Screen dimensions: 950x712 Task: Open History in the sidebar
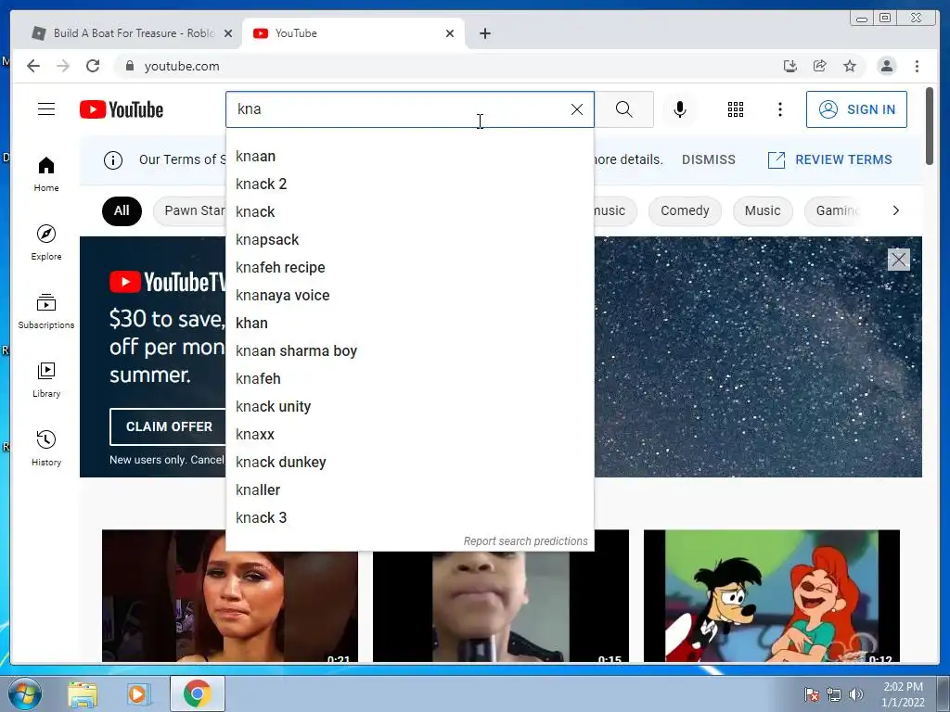(46, 448)
